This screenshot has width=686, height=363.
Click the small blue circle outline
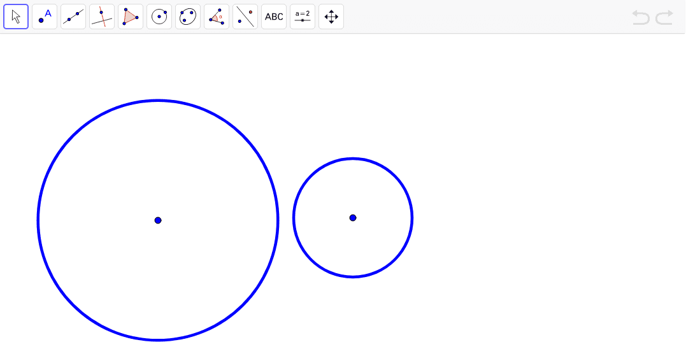coord(353,159)
